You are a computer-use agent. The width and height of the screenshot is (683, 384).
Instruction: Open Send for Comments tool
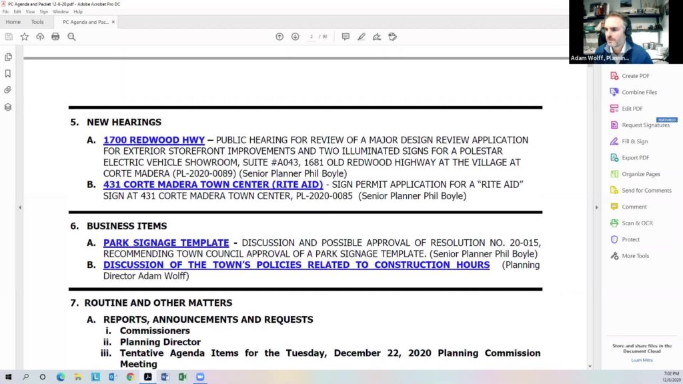(x=641, y=190)
